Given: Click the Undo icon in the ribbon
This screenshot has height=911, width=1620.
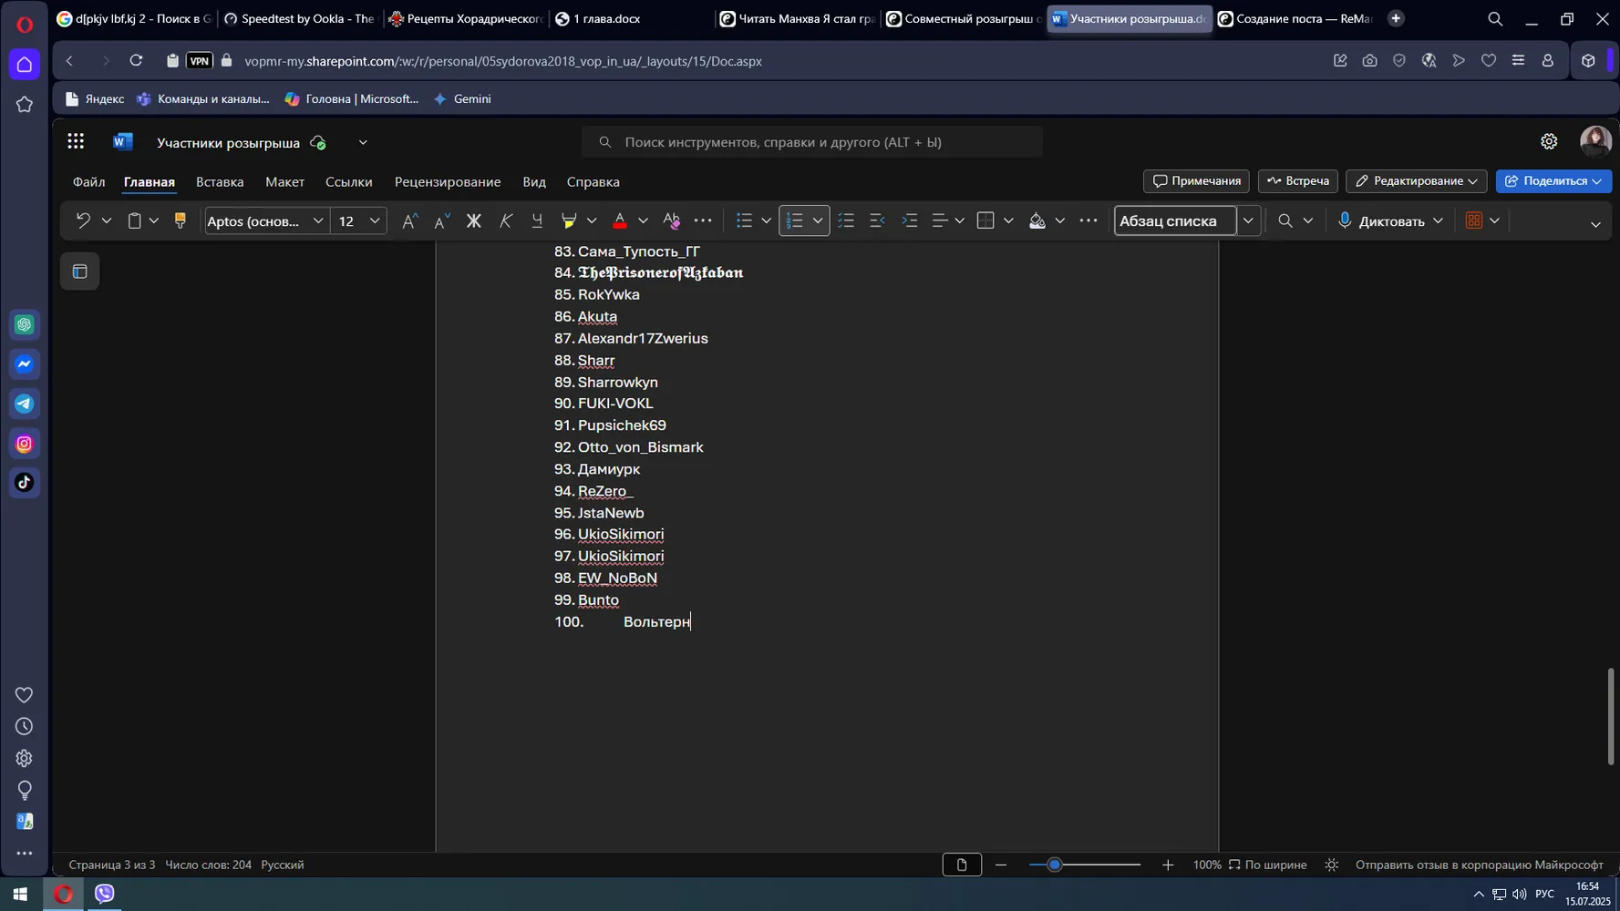Looking at the screenshot, I should (x=83, y=220).
